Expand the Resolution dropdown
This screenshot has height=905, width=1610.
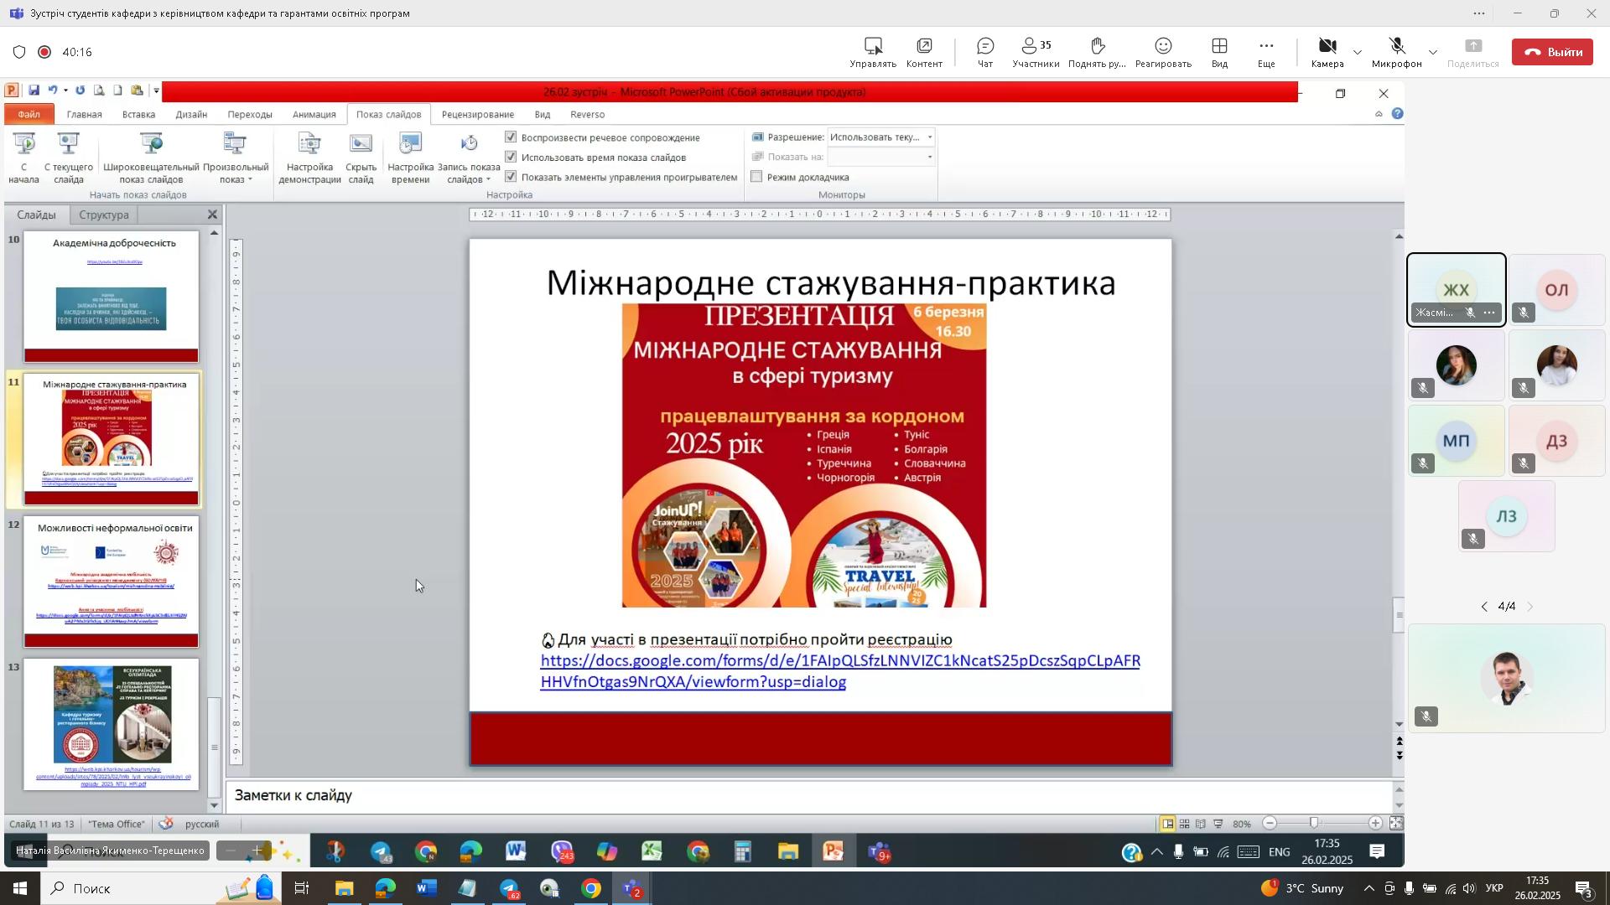[929, 137]
